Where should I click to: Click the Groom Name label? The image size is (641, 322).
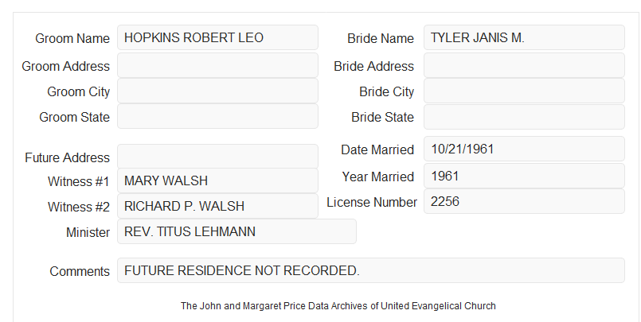tap(72, 38)
